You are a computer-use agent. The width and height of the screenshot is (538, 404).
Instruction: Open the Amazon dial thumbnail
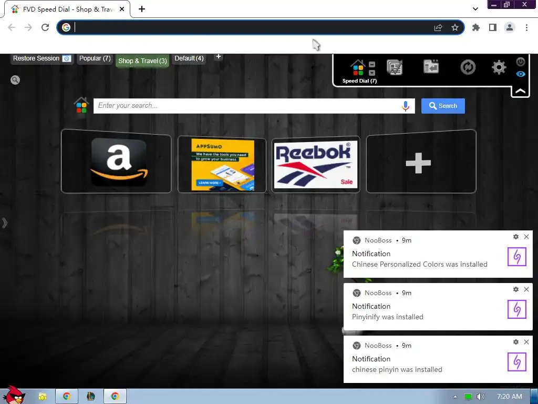point(116,161)
